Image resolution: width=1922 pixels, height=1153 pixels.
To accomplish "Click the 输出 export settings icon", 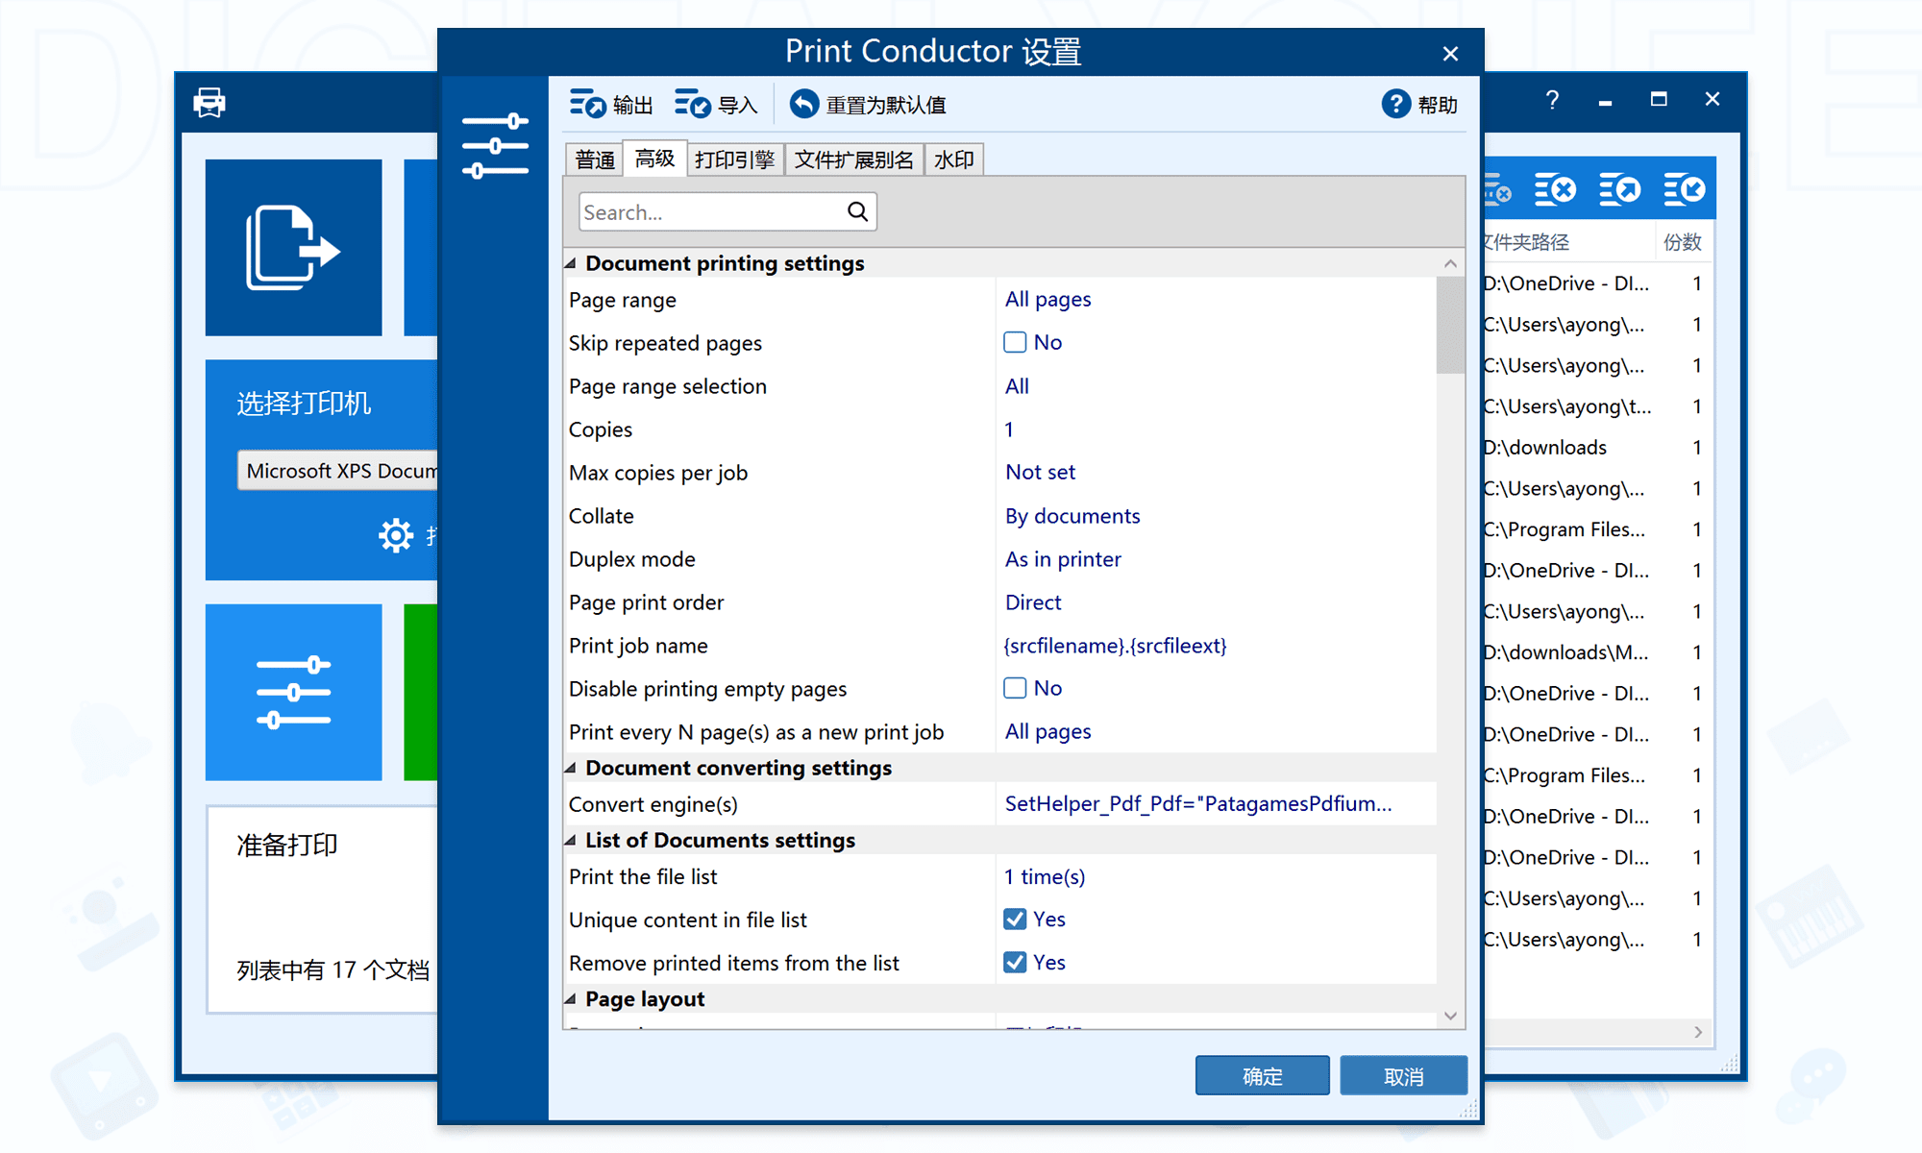I will (587, 104).
